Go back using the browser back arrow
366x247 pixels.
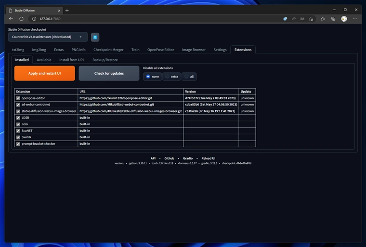(11, 19)
